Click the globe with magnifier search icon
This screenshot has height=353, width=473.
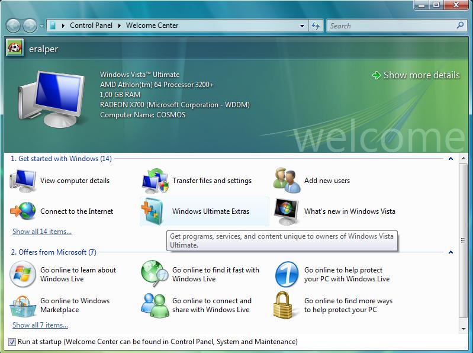click(155, 274)
